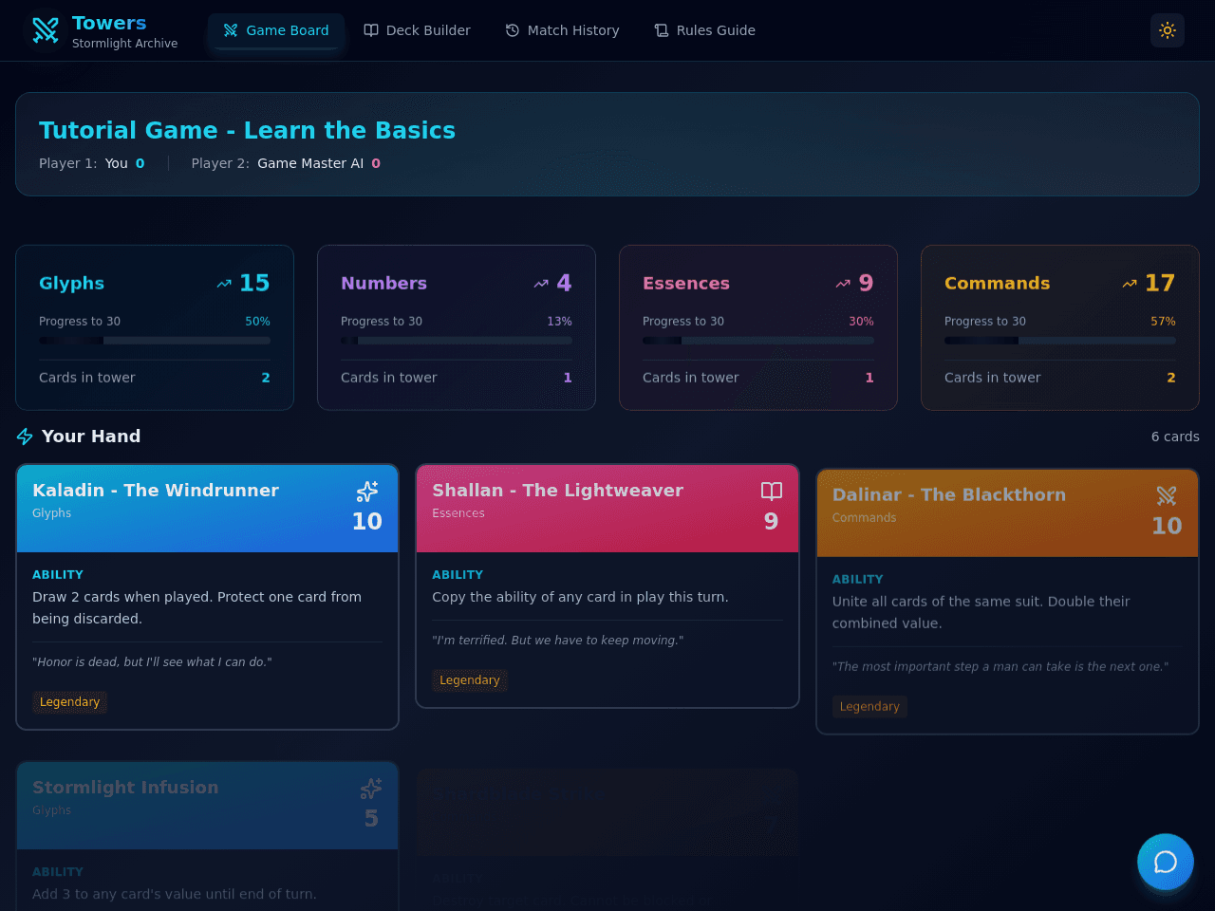Click the Rules Guide scroll icon
The height and width of the screenshot is (911, 1215).
tap(662, 30)
